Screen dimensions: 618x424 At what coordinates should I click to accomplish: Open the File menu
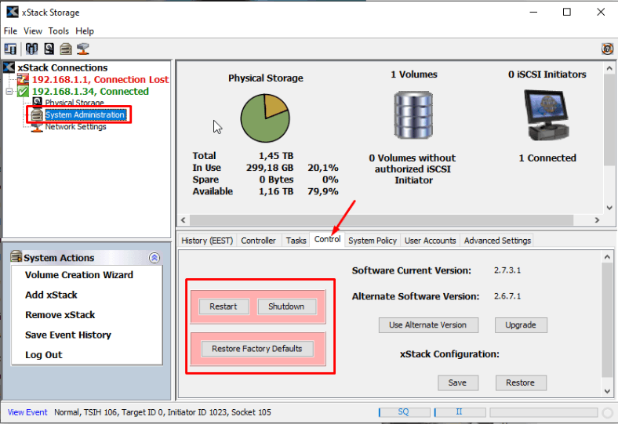pos(10,31)
